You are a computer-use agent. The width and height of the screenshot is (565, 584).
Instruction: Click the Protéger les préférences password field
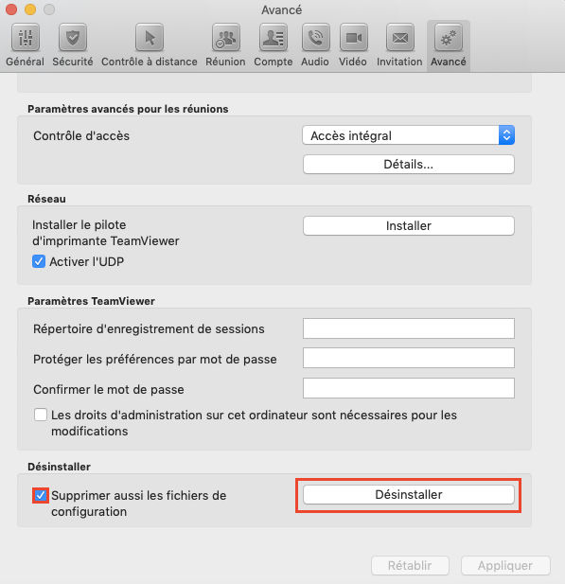tap(409, 358)
